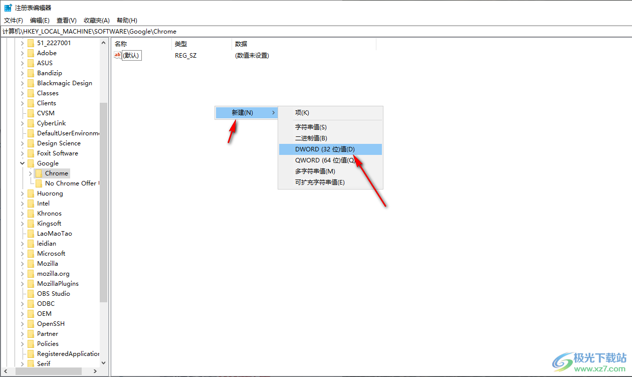
Task: Click the Classes folder icon
Action: coord(31,93)
